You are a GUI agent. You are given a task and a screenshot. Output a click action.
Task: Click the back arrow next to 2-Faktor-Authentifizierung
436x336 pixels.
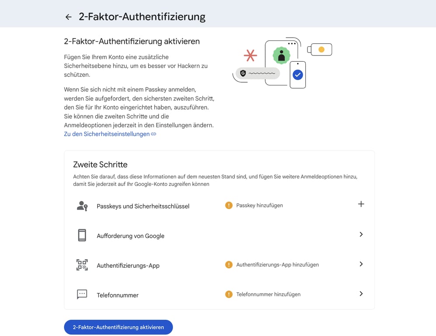tap(68, 17)
